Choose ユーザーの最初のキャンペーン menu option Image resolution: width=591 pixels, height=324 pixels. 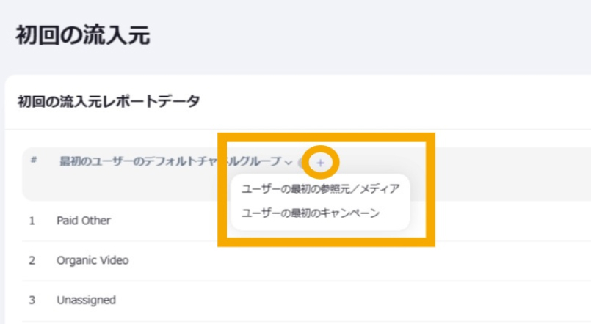click(310, 213)
